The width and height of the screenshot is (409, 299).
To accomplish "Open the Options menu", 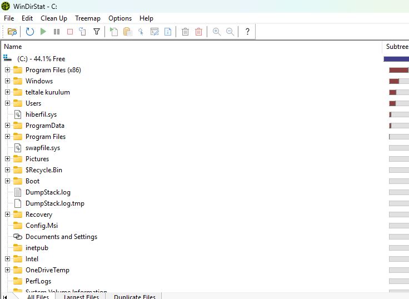I will [x=120, y=18].
